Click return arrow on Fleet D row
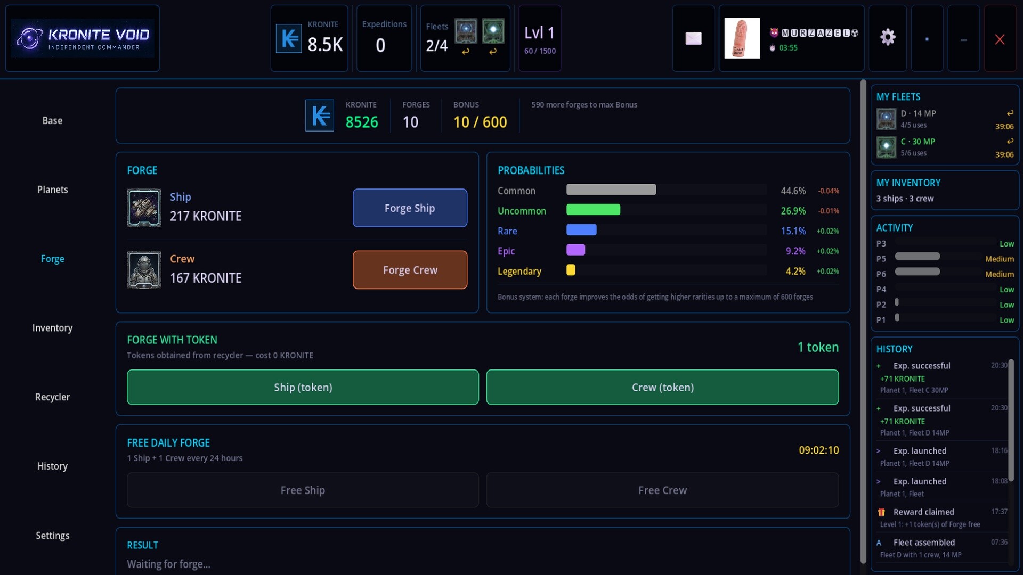This screenshot has width=1023, height=575. point(1010,113)
